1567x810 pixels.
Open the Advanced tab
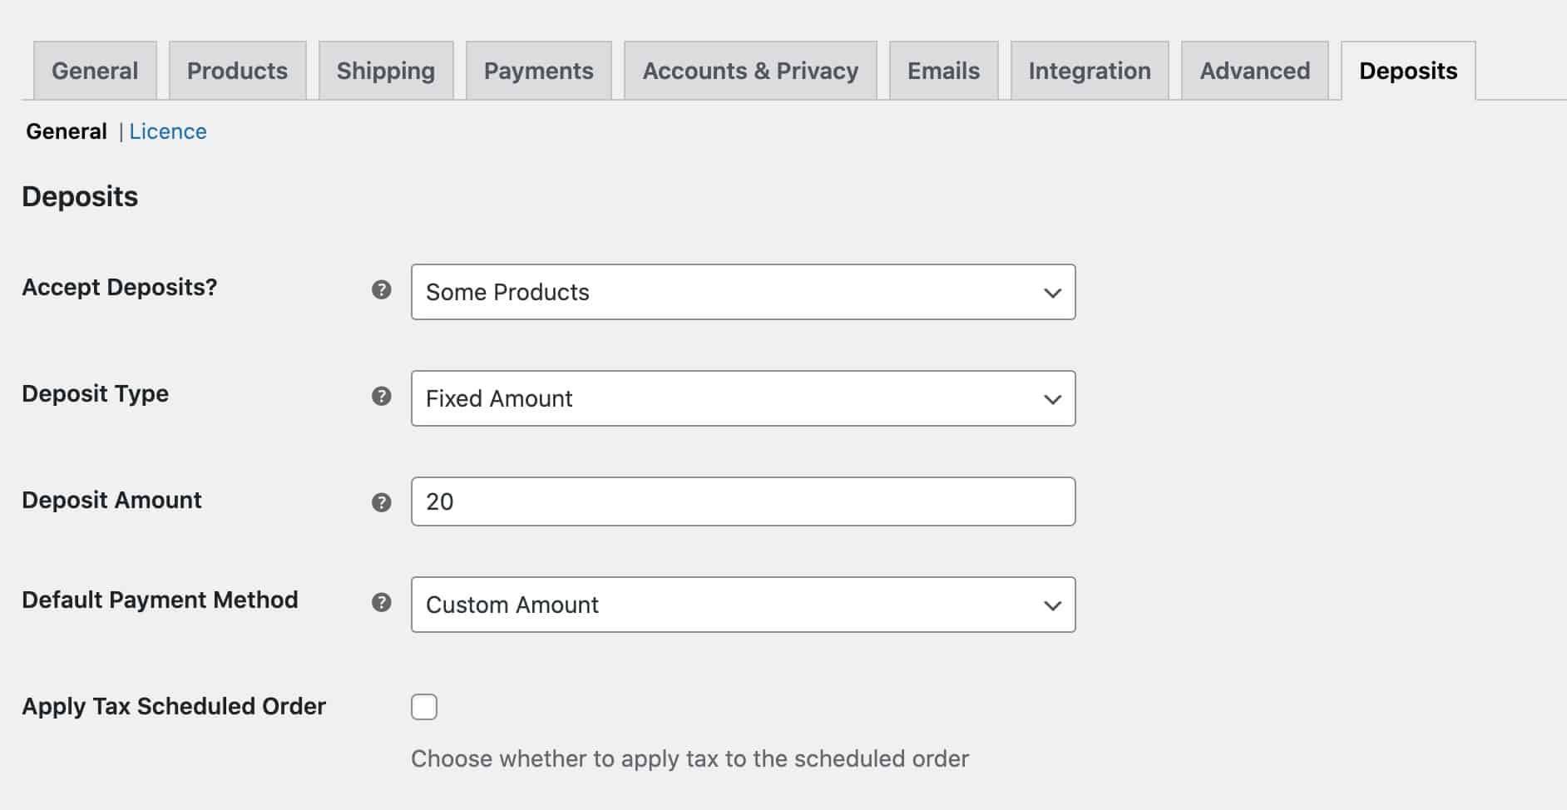tap(1254, 71)
